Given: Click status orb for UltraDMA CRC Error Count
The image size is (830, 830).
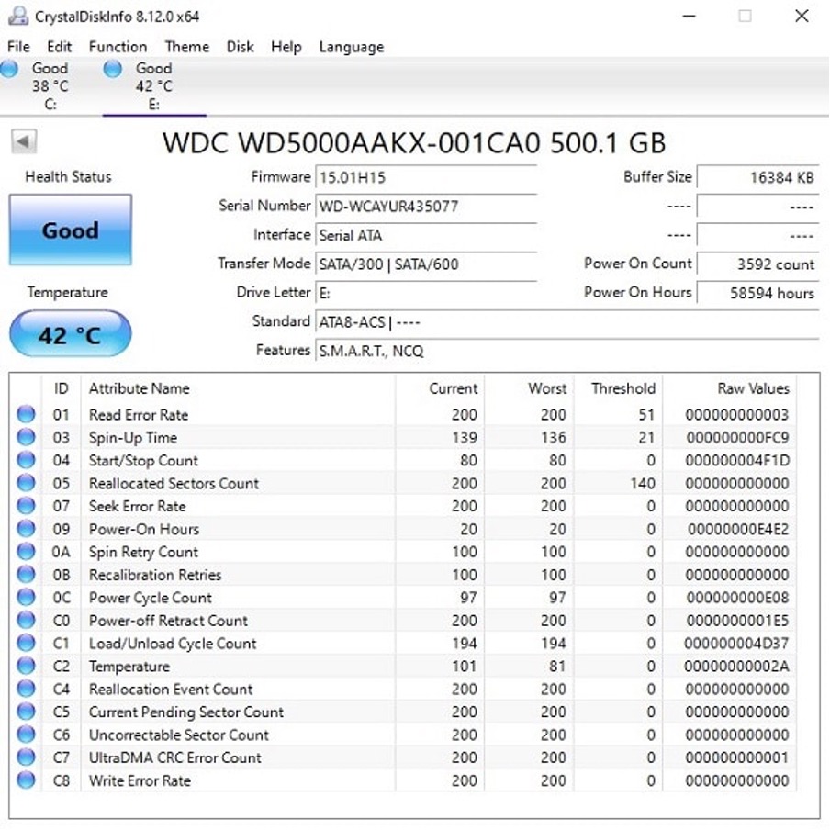Looking at the screenshot, I should point(26,757).
